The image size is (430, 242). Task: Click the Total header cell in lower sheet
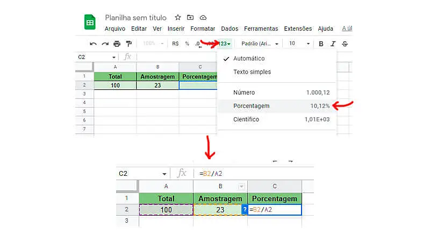tap(166, 198)
